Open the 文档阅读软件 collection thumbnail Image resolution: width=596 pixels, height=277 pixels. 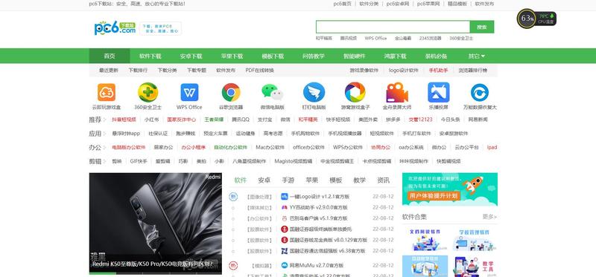(425, 239)
